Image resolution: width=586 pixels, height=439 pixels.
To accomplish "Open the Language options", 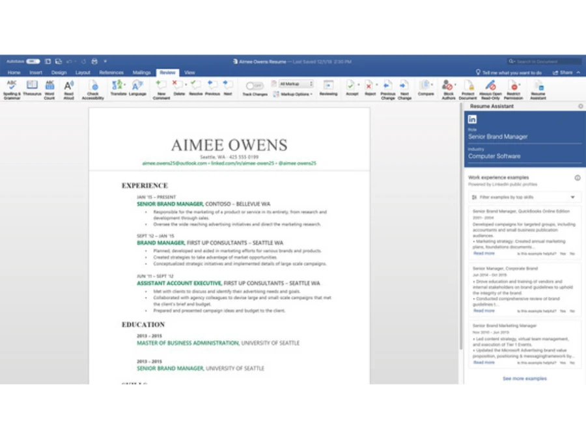I will [x=137, y=88].
